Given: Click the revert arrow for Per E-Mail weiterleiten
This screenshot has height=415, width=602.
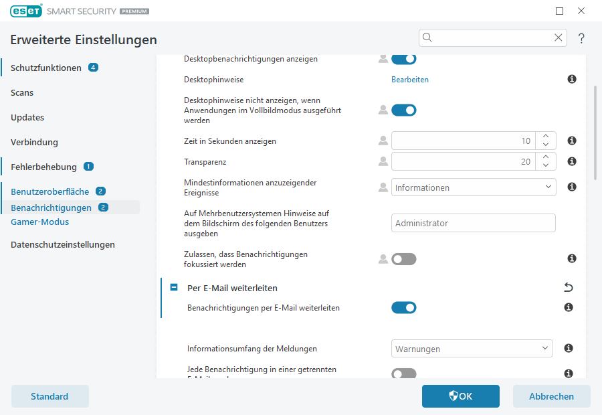Looking at the screenshot, I should (568, 286).
